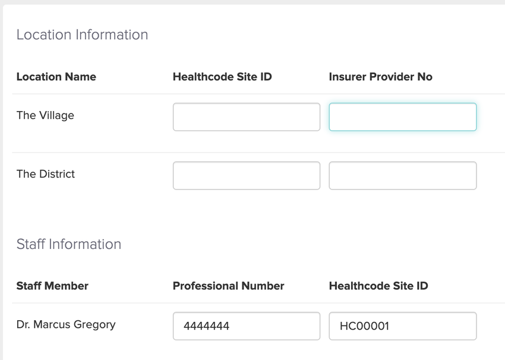Viewport: 505px width, 360px height.
Task: Click Healthcode Site ID header under Location Information
Action: tap(222, 77)
